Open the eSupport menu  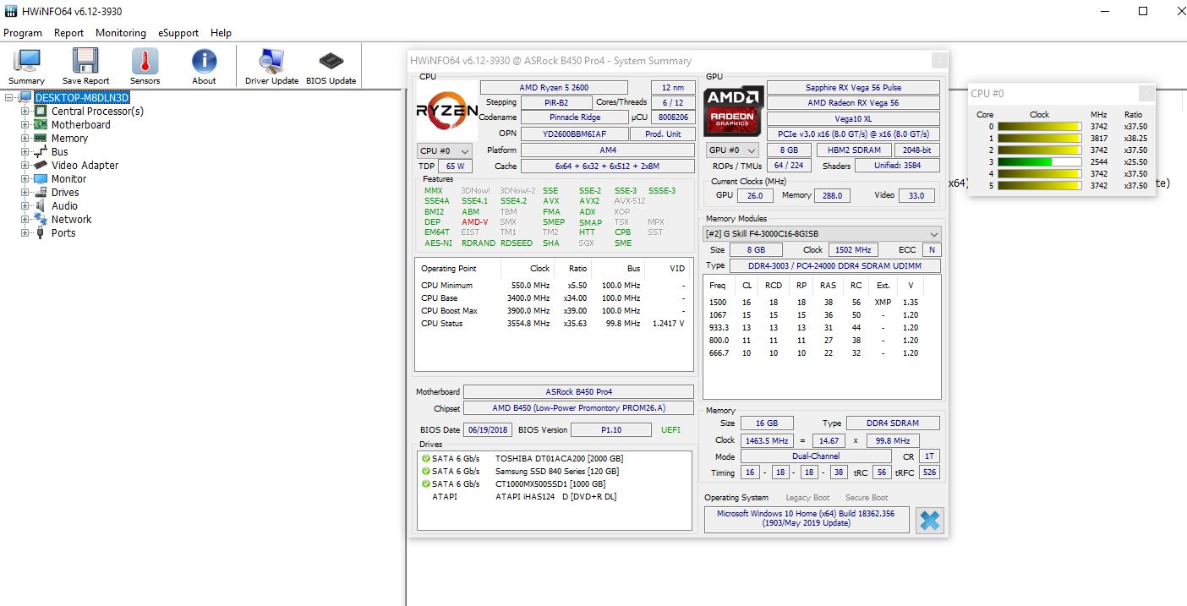coord(178,33)
